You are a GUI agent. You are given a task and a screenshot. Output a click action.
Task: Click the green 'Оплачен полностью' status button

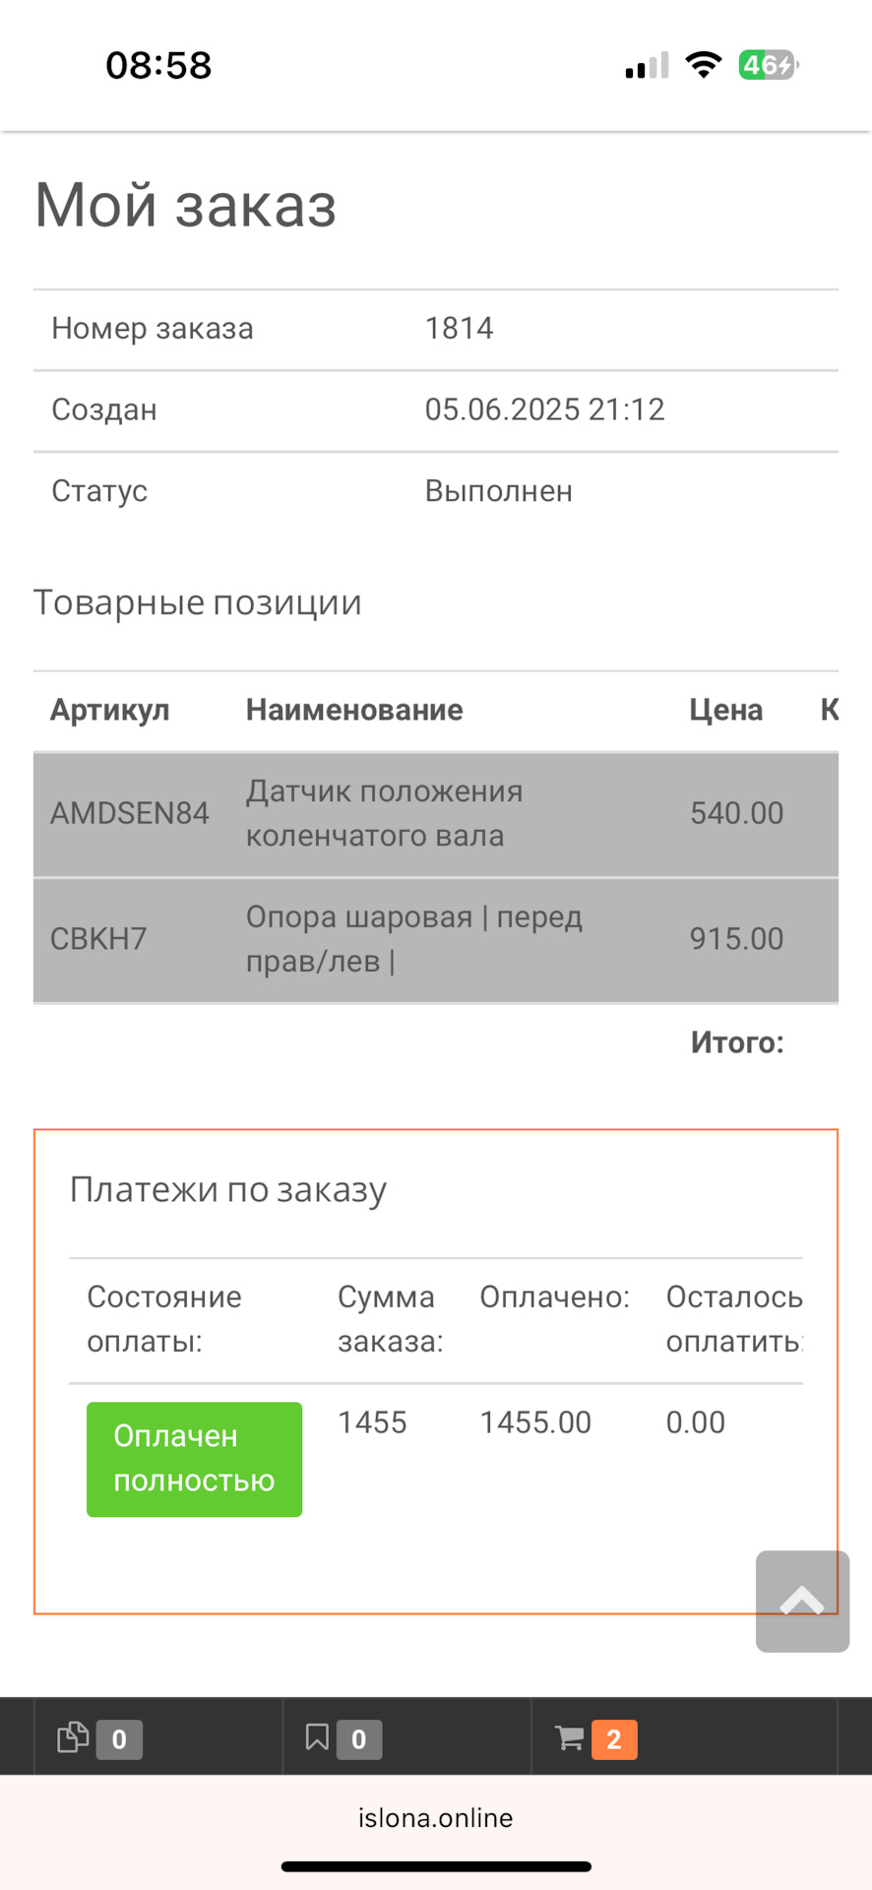[x=194, y=1459]
